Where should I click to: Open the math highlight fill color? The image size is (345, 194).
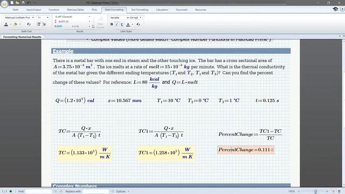(x=15, y=24)
